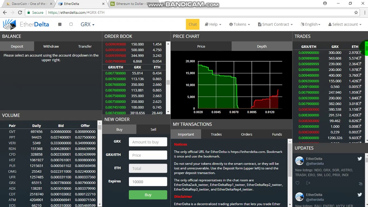Image resolution: width=368 pixels, height=207 pixels.
Task: Open transaction link for the 239.000 GRX trade
Action: (359, 64)
